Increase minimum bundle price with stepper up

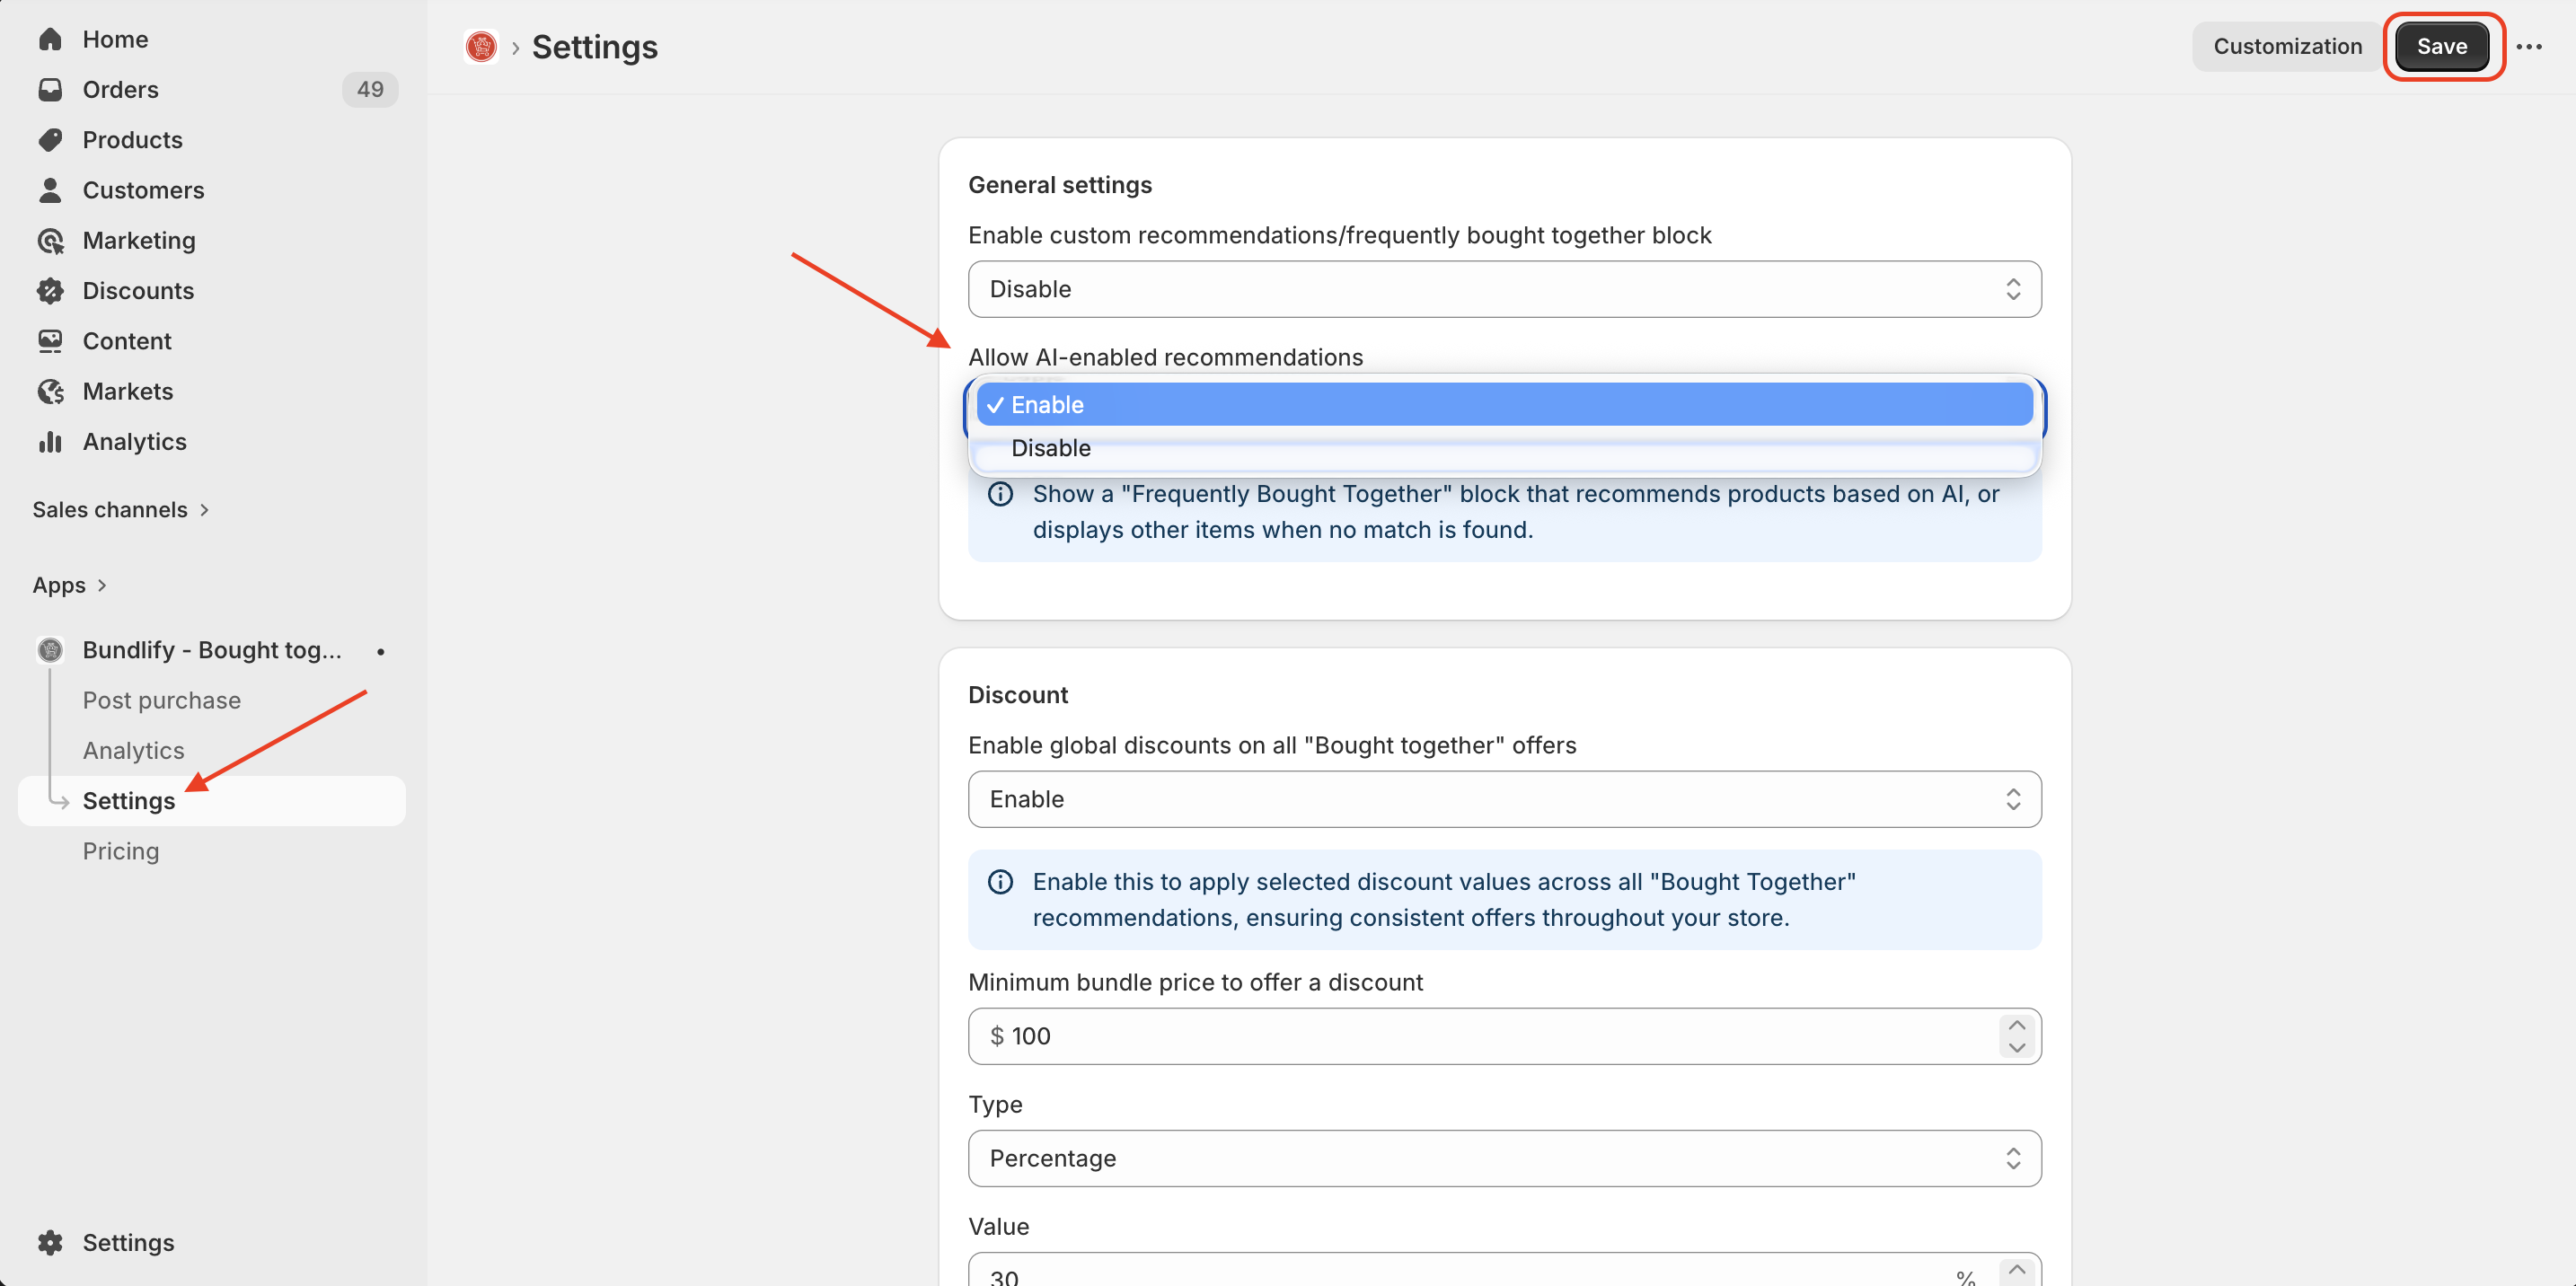click(2016, 1025)
